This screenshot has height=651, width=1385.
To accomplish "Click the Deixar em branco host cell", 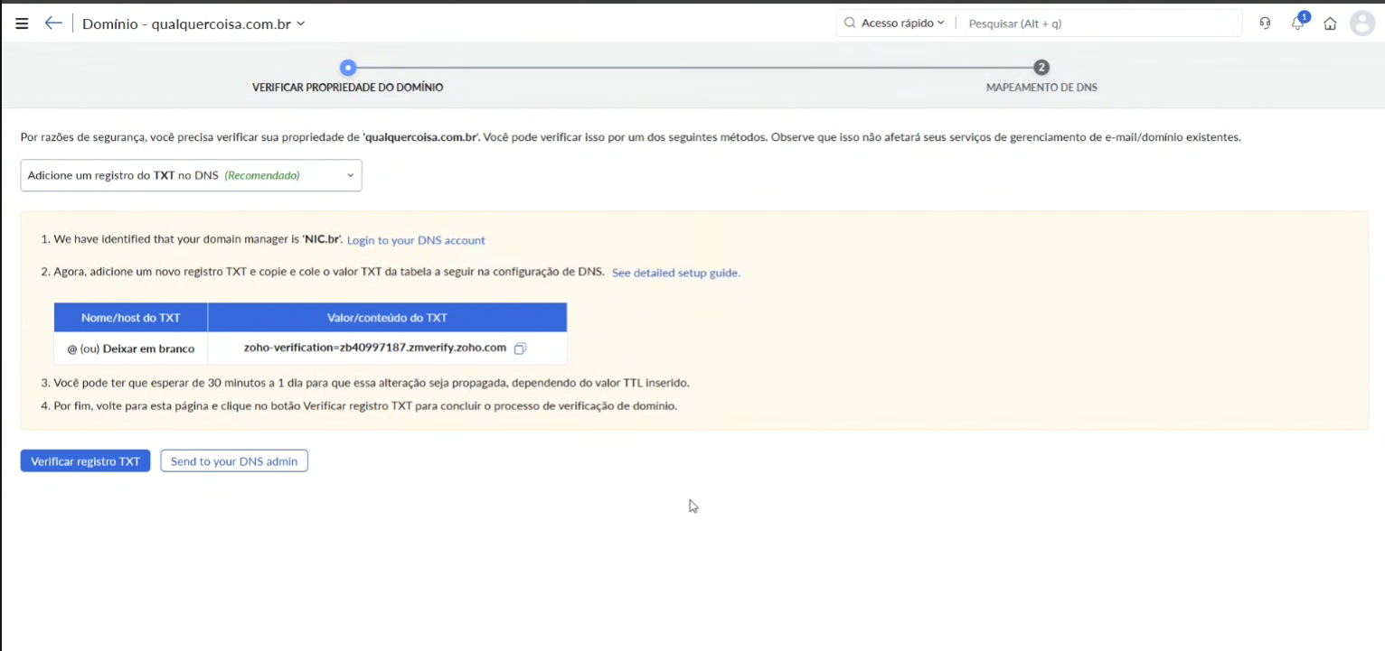I will [131, 349].
